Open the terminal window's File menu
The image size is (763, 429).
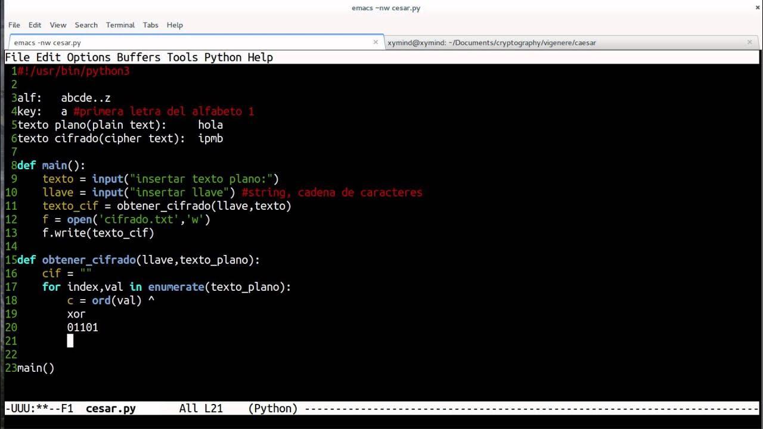[x=14, y=25]
